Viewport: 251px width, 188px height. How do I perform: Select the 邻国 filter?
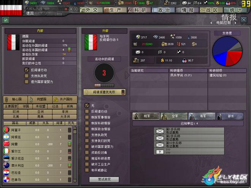click(x=25, y=106)
